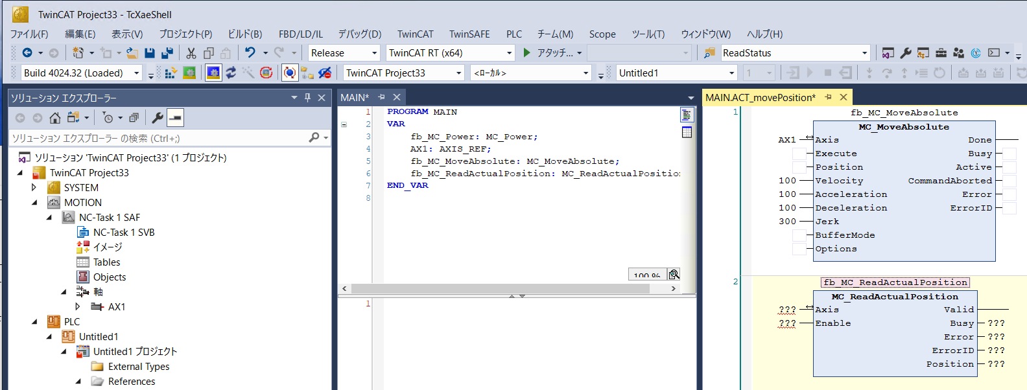Click the New Project icon
Screen dimensions: 1027x390
[78, 53]
